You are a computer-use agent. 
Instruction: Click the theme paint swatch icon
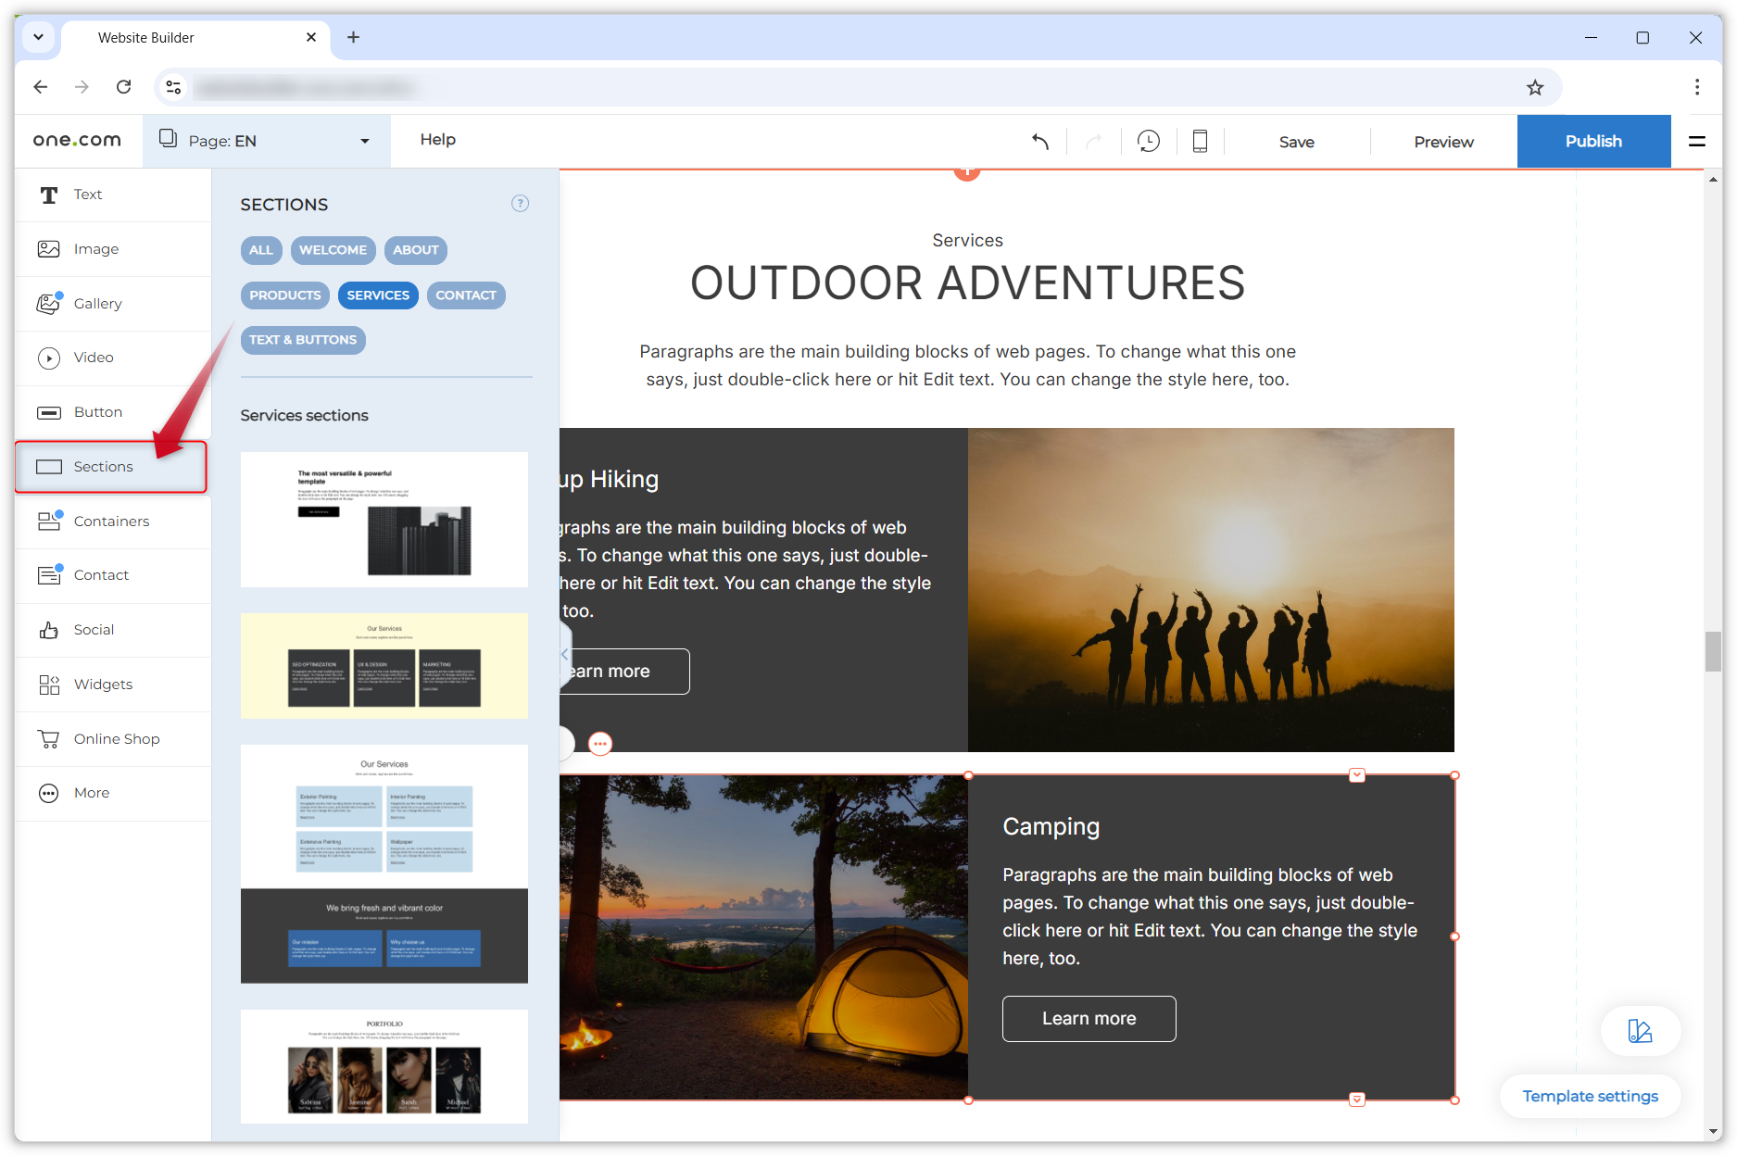pos(1640,1031)
